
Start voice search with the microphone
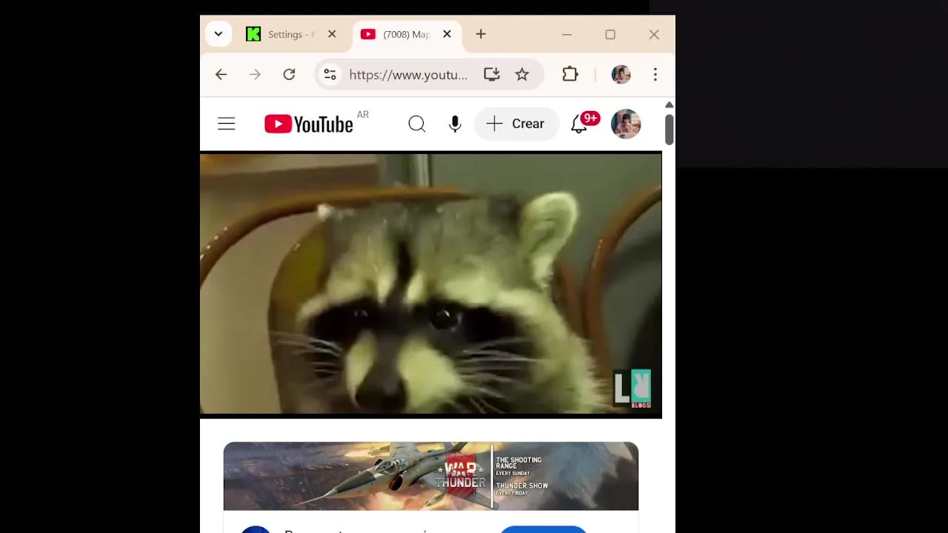pos(455,124)
